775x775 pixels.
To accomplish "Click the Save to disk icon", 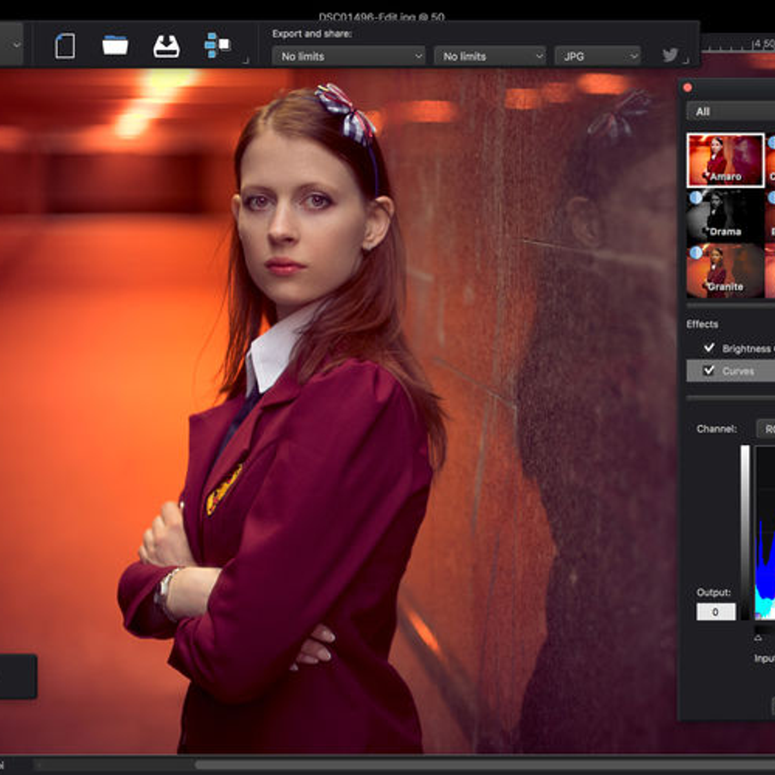I will click(x=166, y=46).
